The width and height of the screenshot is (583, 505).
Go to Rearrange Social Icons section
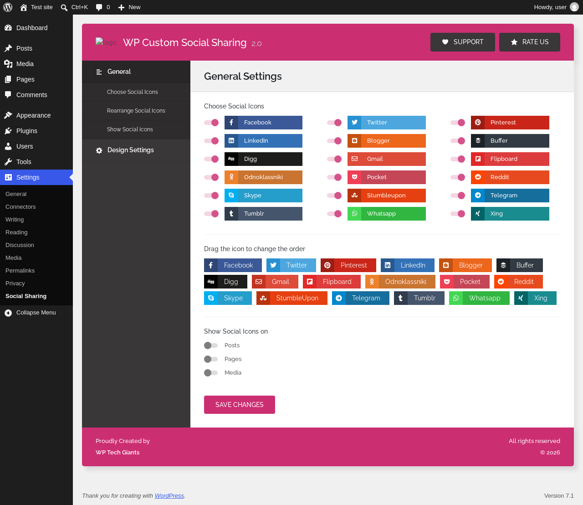(136, 111)
